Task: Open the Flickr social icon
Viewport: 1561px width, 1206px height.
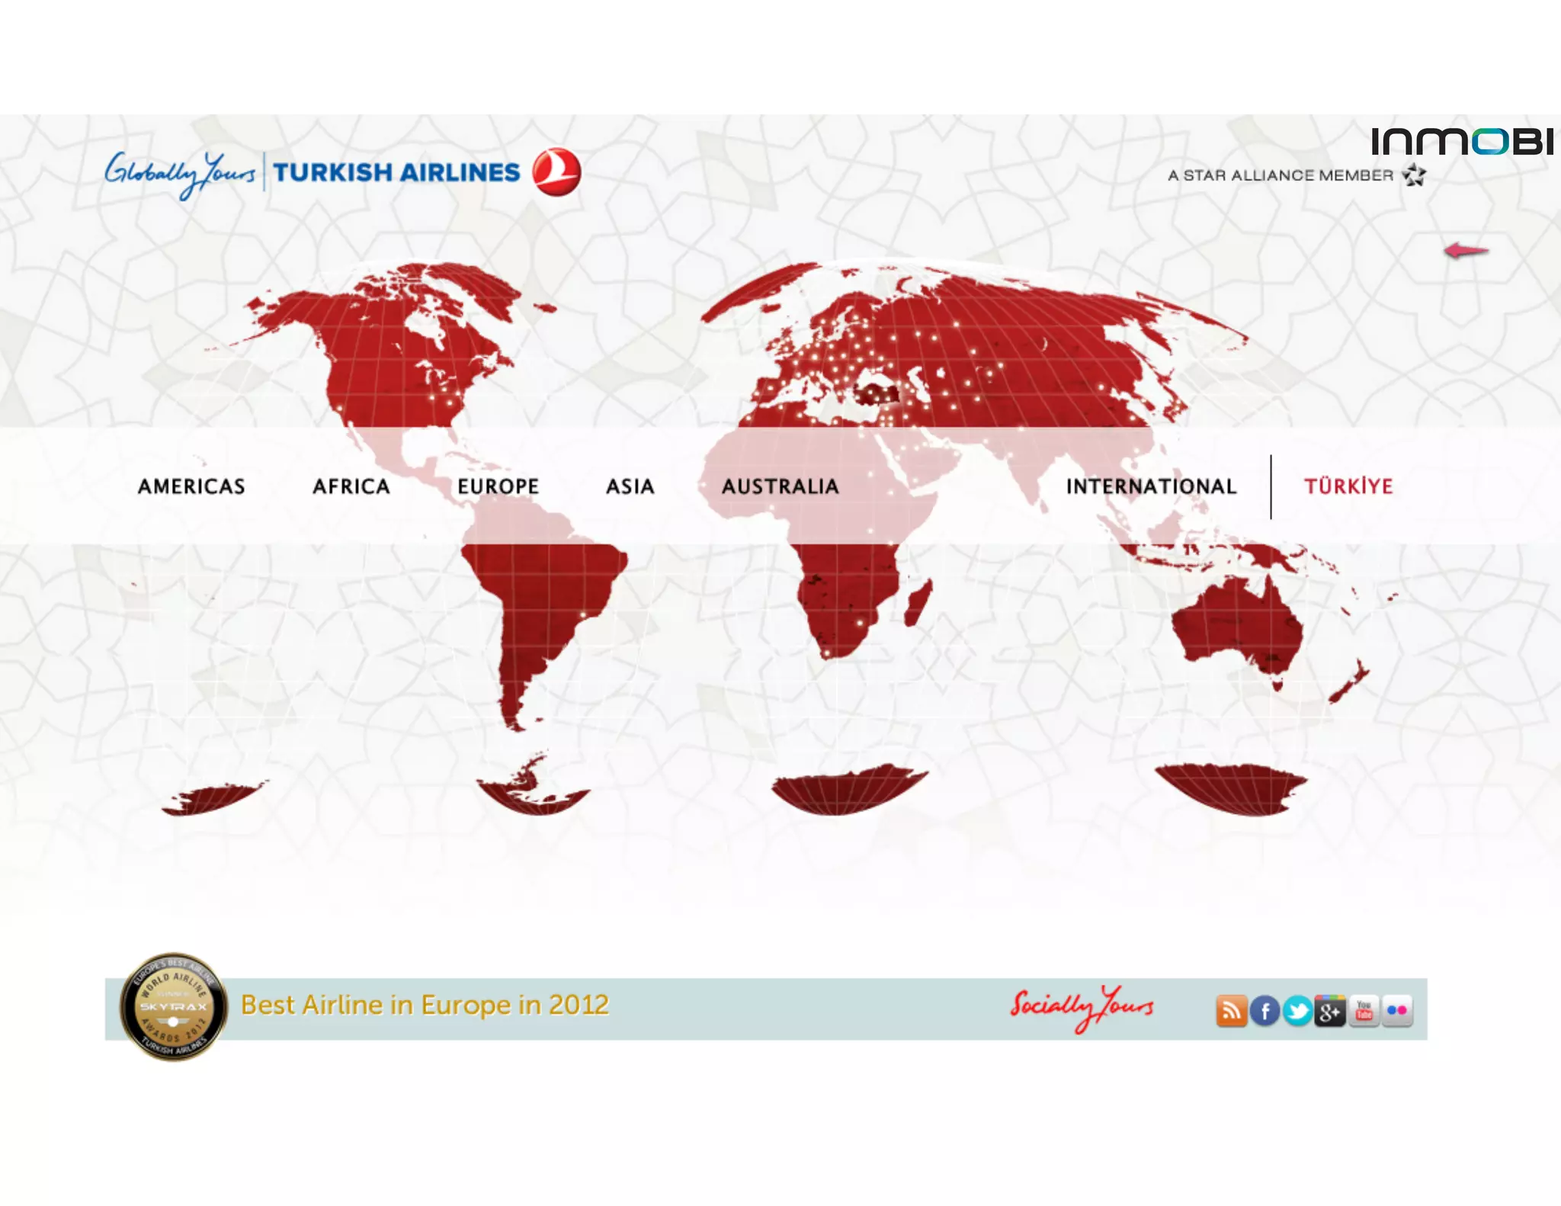Action: coord(1397,1011)
